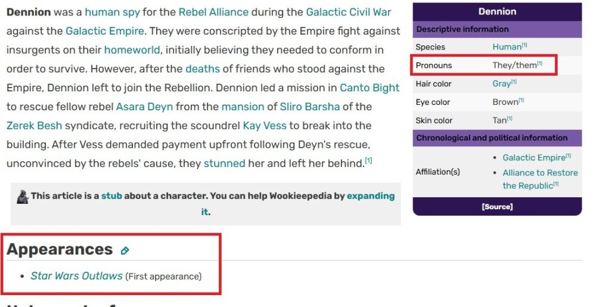Click the Galactic Empire link in paragraph
The image size is (596, 307).
point(104,31)
